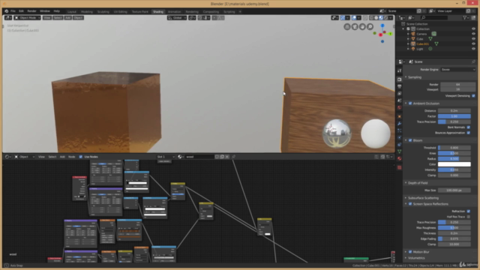Toggle Use Nodes checkbox in node editor
Viewport: 480px width, 270px height.
[x=81, y=157]
